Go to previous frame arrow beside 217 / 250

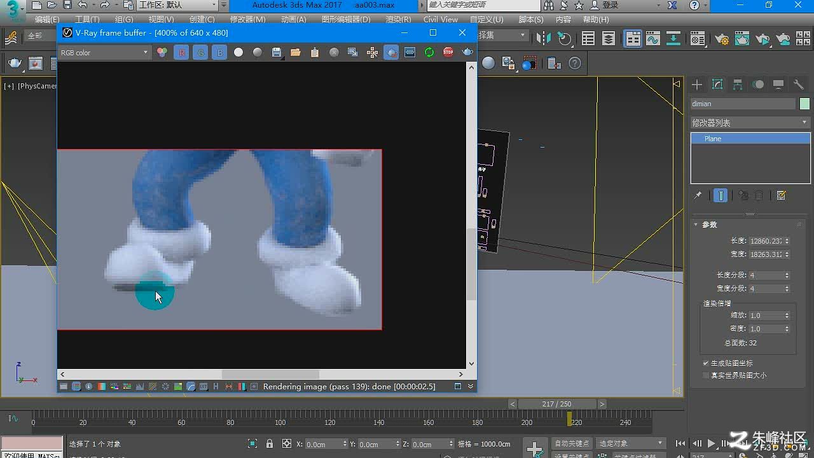click(513, 404)
